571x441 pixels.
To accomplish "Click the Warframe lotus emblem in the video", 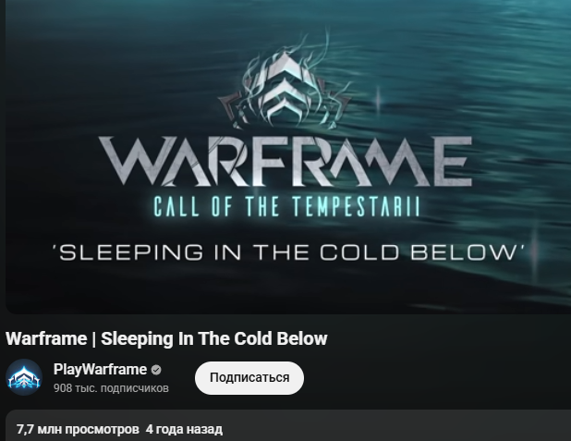I will (x=284, y=89).
